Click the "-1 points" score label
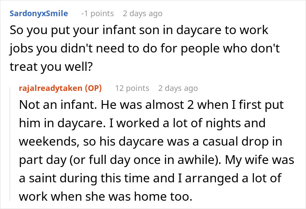Viewport: 306px width, 209px height. pos(97,14)
